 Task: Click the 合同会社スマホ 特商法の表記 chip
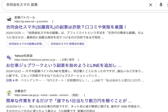[67, 44]
